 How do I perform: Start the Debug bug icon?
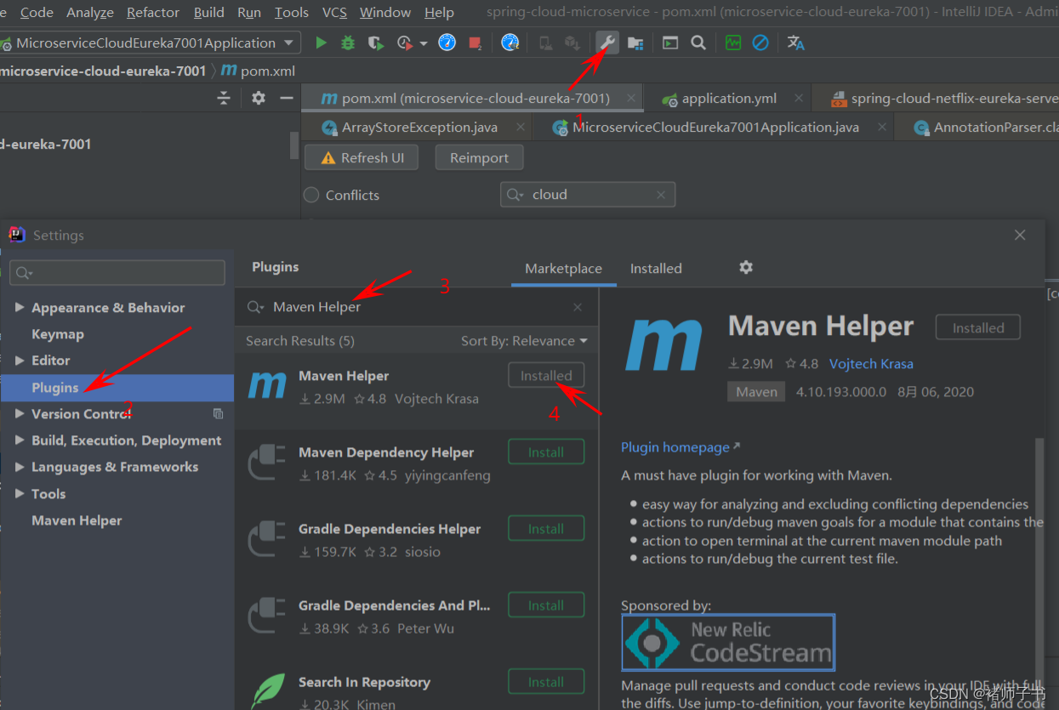pos(348,43)
